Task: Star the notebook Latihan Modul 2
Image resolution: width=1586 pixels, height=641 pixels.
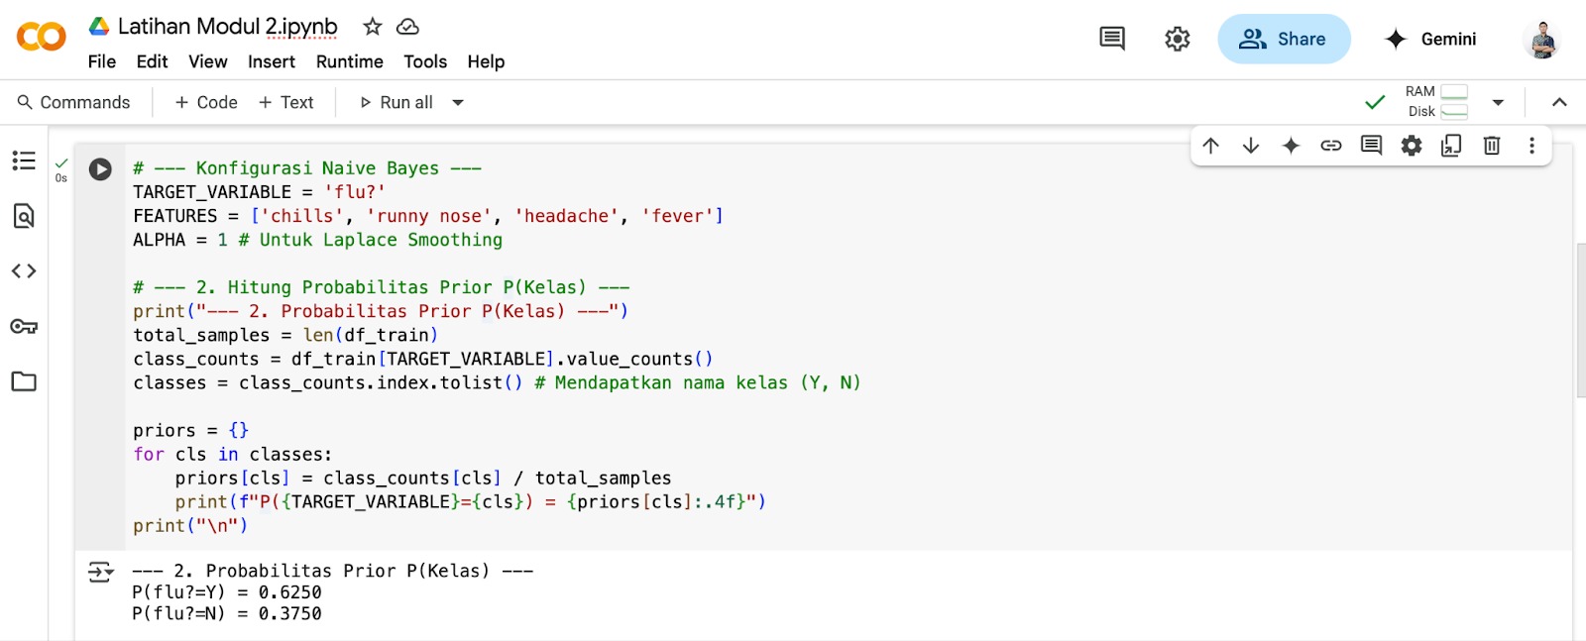Action: pos(373,27)
